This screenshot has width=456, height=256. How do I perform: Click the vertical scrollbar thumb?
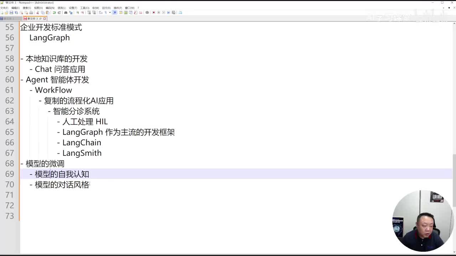(x=454, y=180)
